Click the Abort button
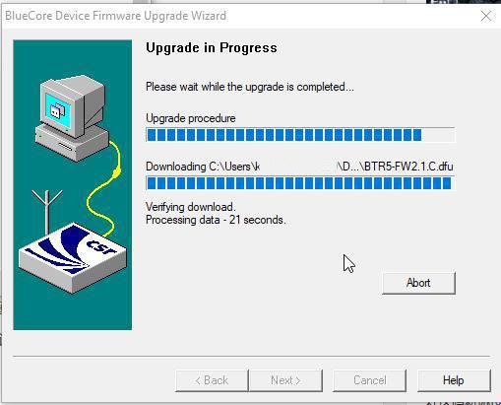 418,283
